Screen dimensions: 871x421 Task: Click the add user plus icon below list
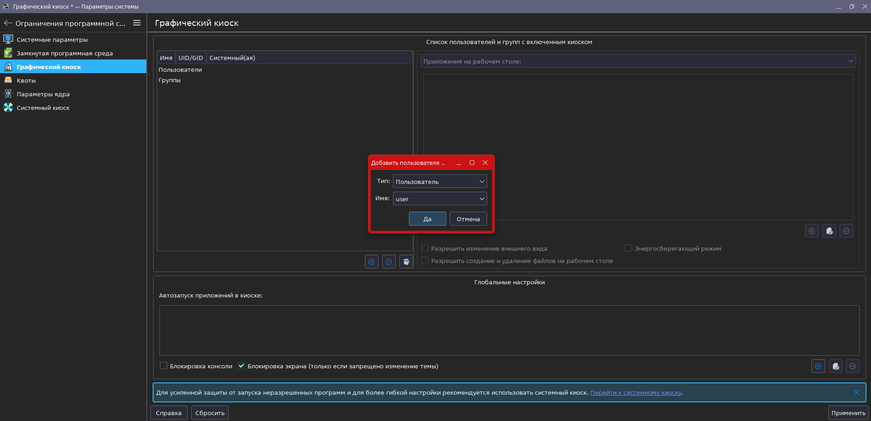click(371, 262)
